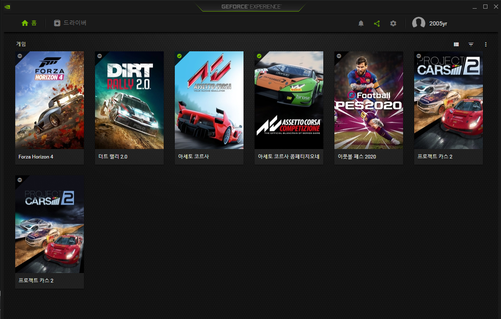Click the not-optimized badge on Forza Horizon 4

point(20,56)
